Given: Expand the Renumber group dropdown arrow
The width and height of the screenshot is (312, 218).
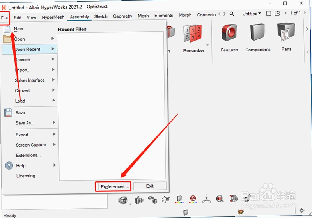Looking at the screenshot, I should (x=207, y=45).
